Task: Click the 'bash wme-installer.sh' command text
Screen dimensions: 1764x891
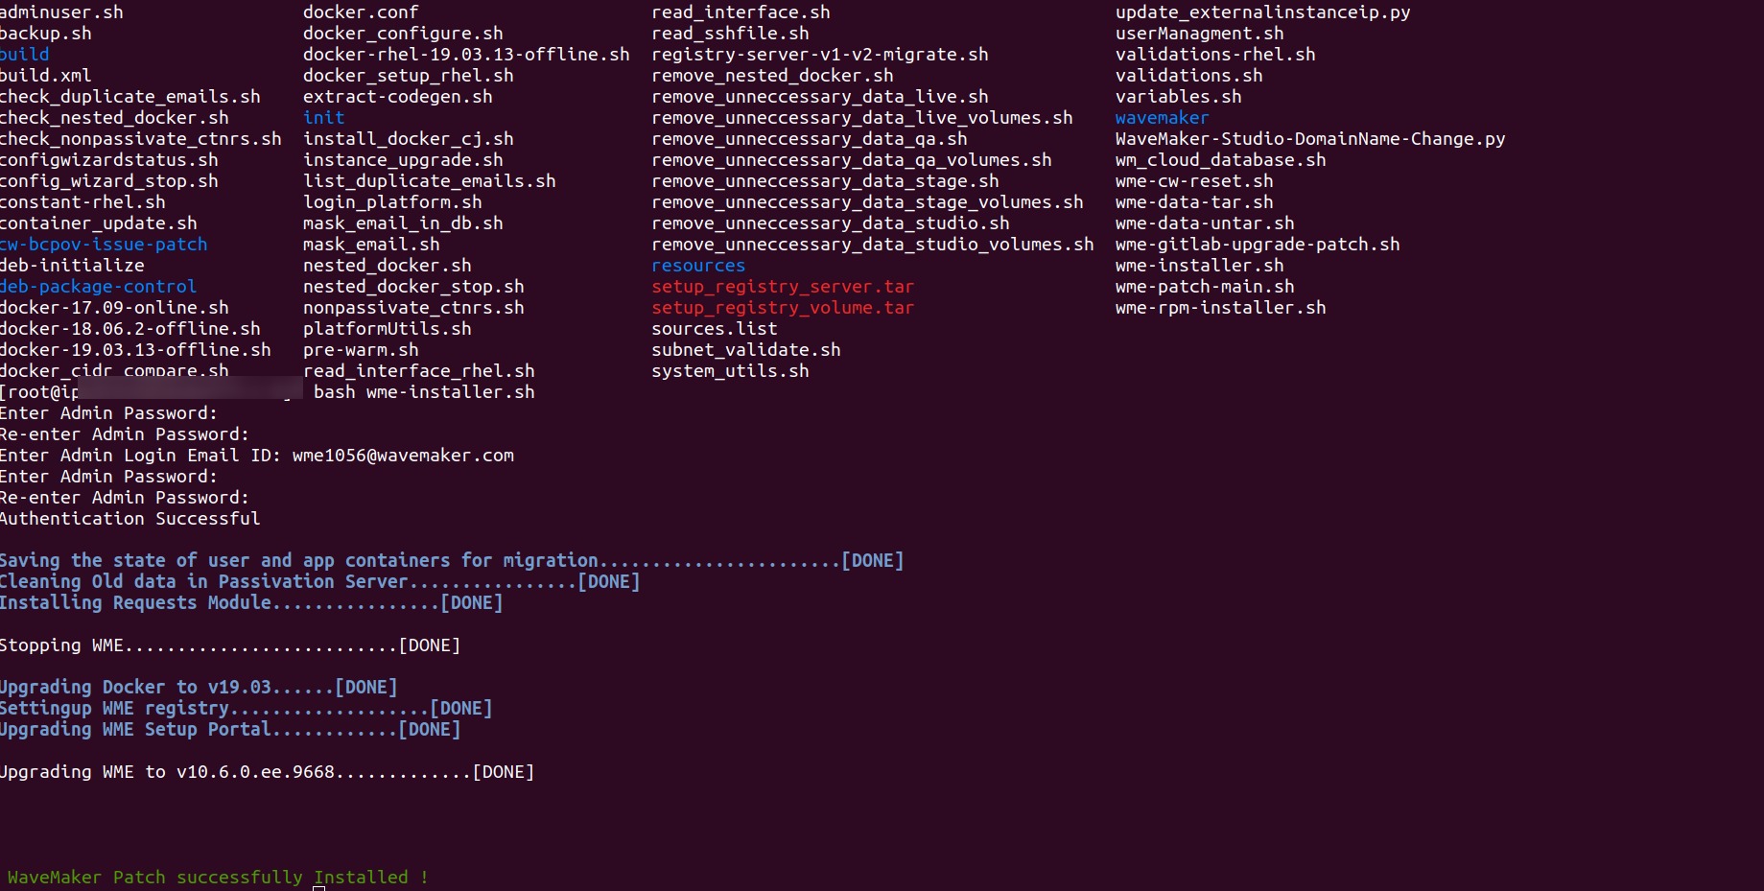Action: pyautogui.click(x=424, y=392)
